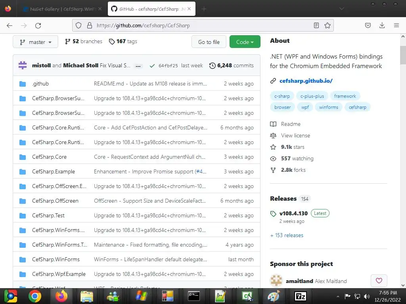406x304 pixels.
Task: Open amaitland sponsor profile link
Action: [299, 281]
